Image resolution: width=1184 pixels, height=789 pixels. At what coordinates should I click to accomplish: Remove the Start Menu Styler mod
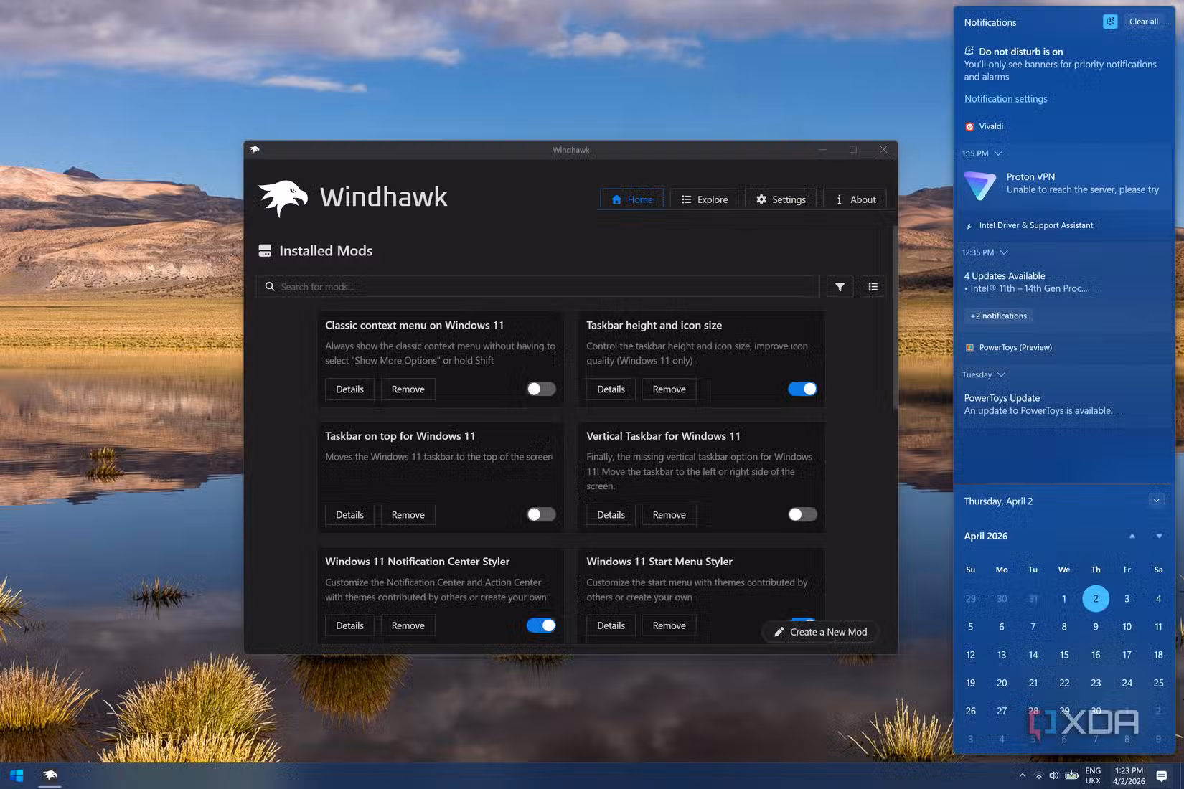click(x=669, y=625)
